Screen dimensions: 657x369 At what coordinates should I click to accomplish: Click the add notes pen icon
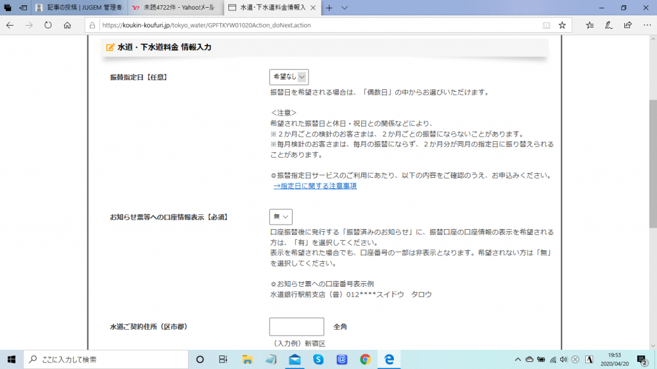608,25
